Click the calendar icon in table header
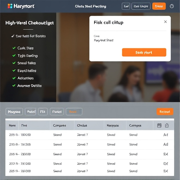 pyautogui.click(x=159, y=126)
